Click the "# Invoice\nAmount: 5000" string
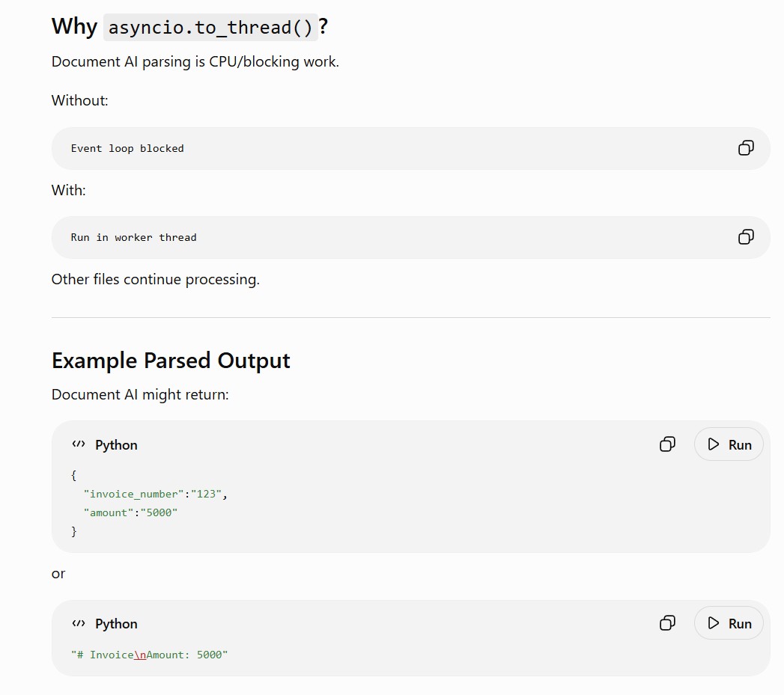Viewport: 784px width, 695px height. pyautogui.click(x=149, y=655)
